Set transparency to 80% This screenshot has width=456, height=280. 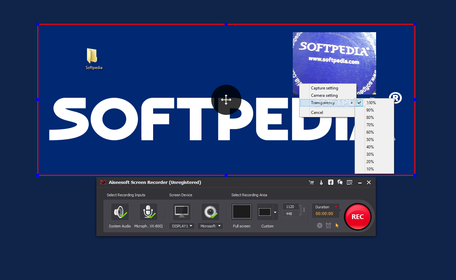tap(374, 118)
